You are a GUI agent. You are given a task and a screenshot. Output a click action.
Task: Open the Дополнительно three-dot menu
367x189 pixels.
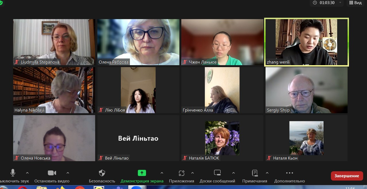point(290,173)
